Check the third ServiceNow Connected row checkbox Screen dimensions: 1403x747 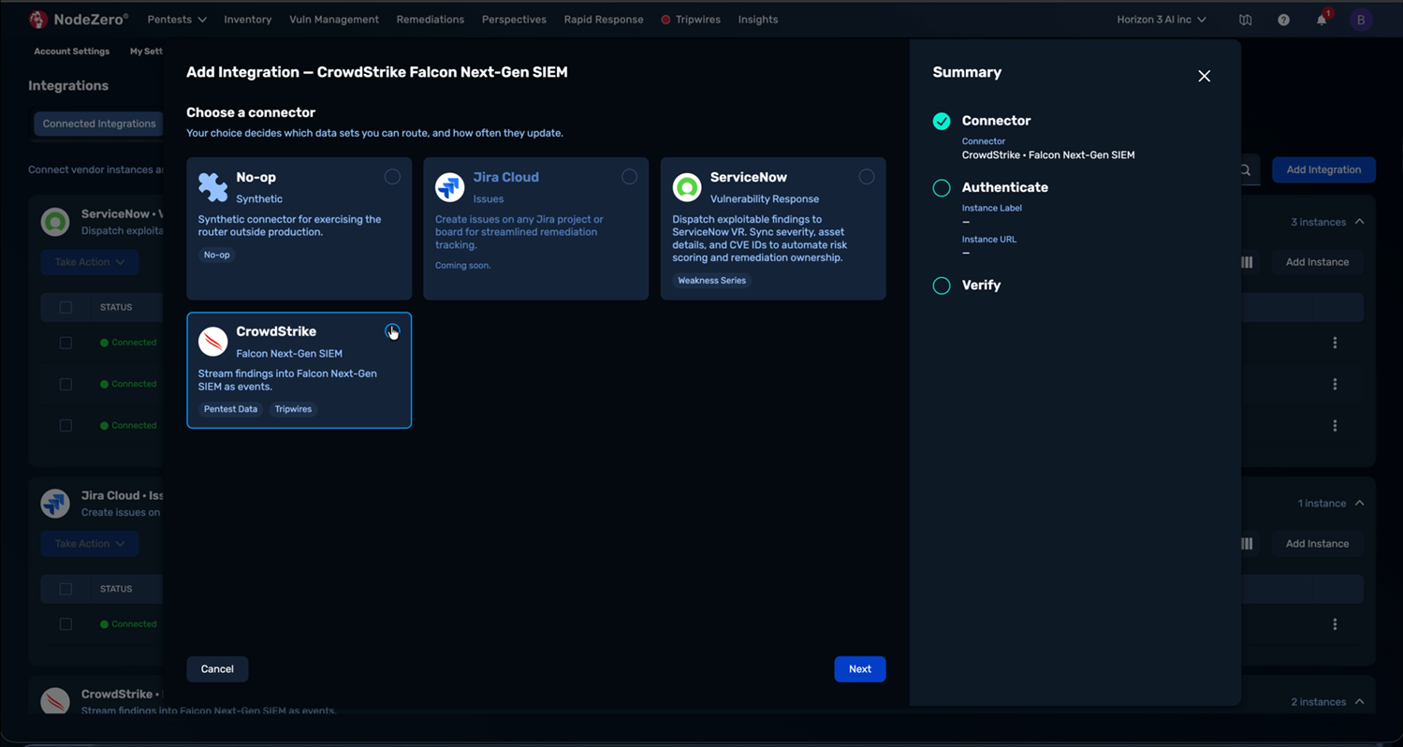tap(66, 425)
